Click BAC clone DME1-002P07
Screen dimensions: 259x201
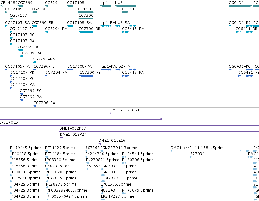pos(159,131)
